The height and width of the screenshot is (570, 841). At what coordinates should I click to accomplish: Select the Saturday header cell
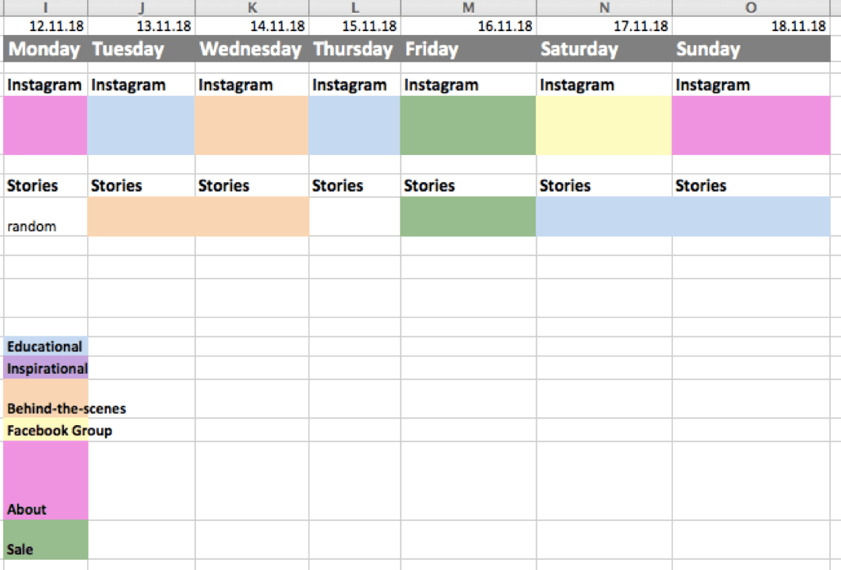[x=604, y=49]
